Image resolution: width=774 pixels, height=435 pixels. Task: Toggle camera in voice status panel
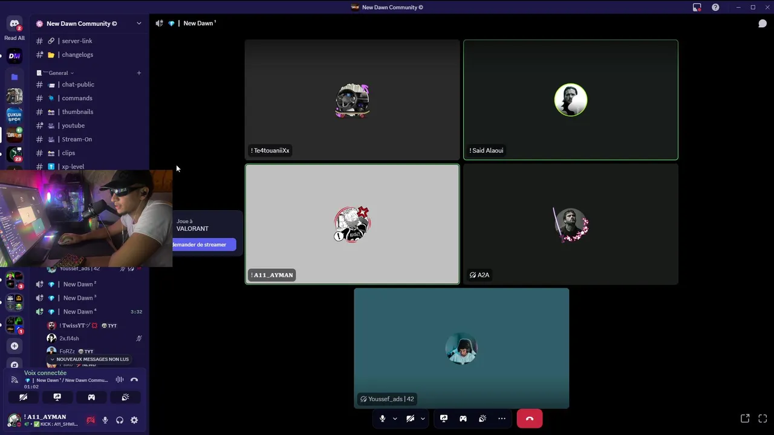(23, 398)
